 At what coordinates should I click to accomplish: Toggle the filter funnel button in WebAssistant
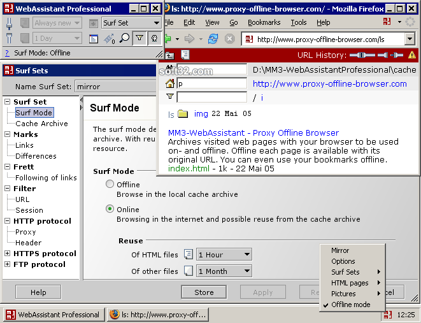coord(139,38)
